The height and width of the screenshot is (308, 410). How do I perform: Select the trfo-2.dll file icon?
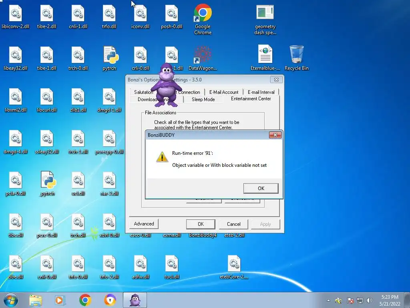click(109, 267)
